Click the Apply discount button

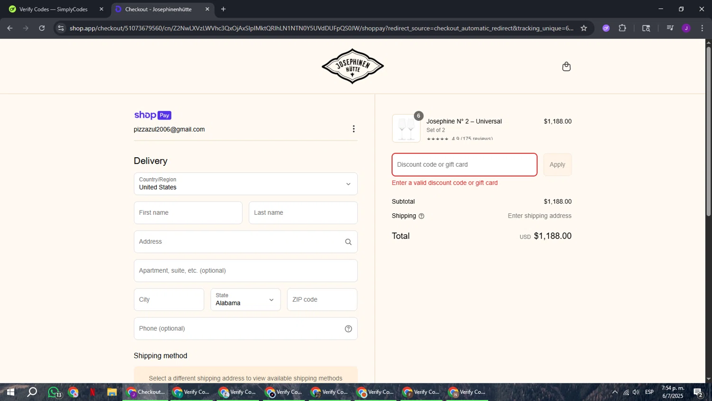(557, 165)
